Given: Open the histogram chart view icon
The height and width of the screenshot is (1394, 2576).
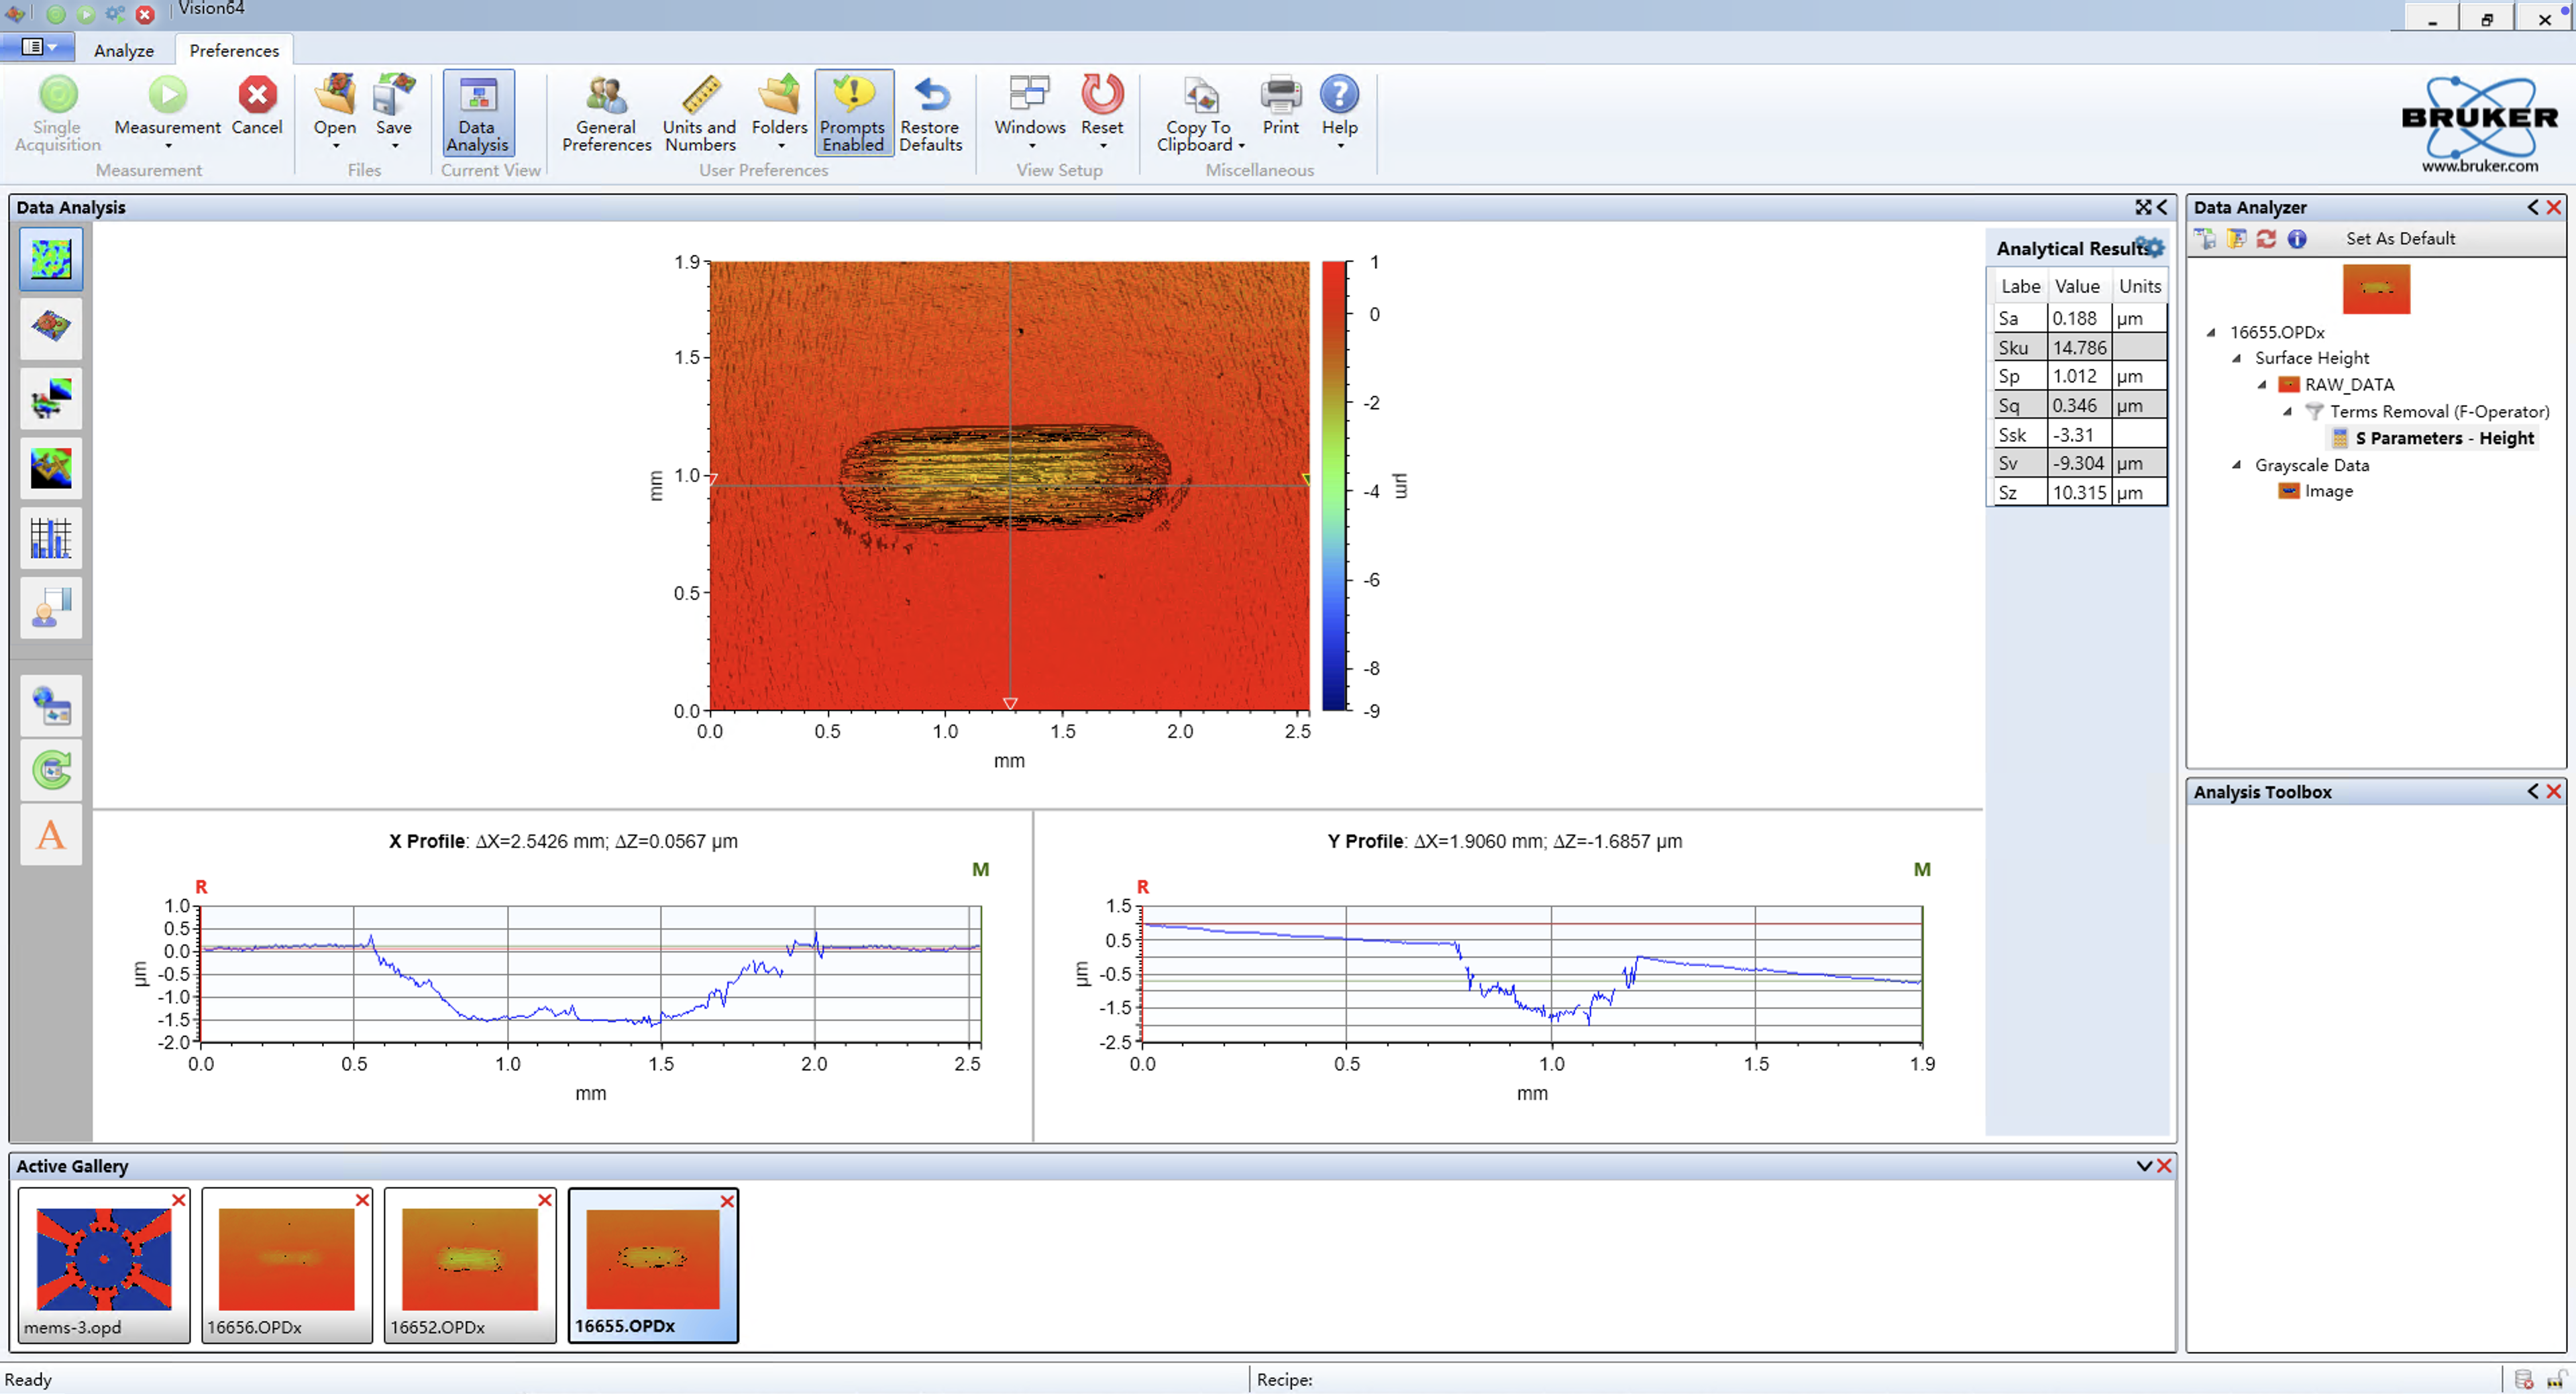Looking at the screenshot, I should [x=50, y=538].
